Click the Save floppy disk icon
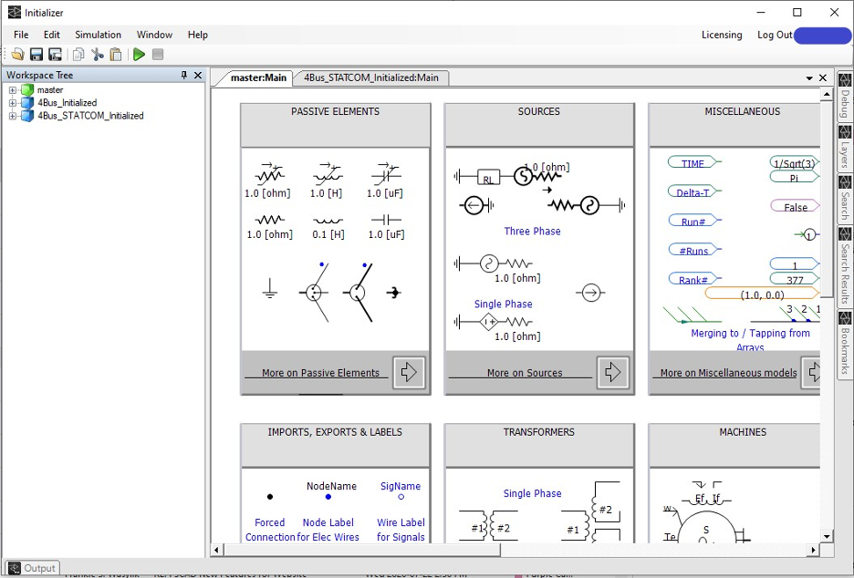The height and width of the screenshot is (578, 854). [x=36, y=55]
